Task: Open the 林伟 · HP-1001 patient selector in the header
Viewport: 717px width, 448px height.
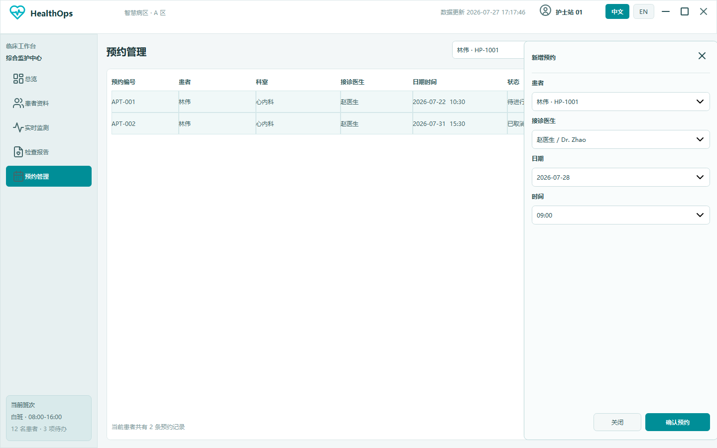Action: pyautogui.click(x=488, y=50)
